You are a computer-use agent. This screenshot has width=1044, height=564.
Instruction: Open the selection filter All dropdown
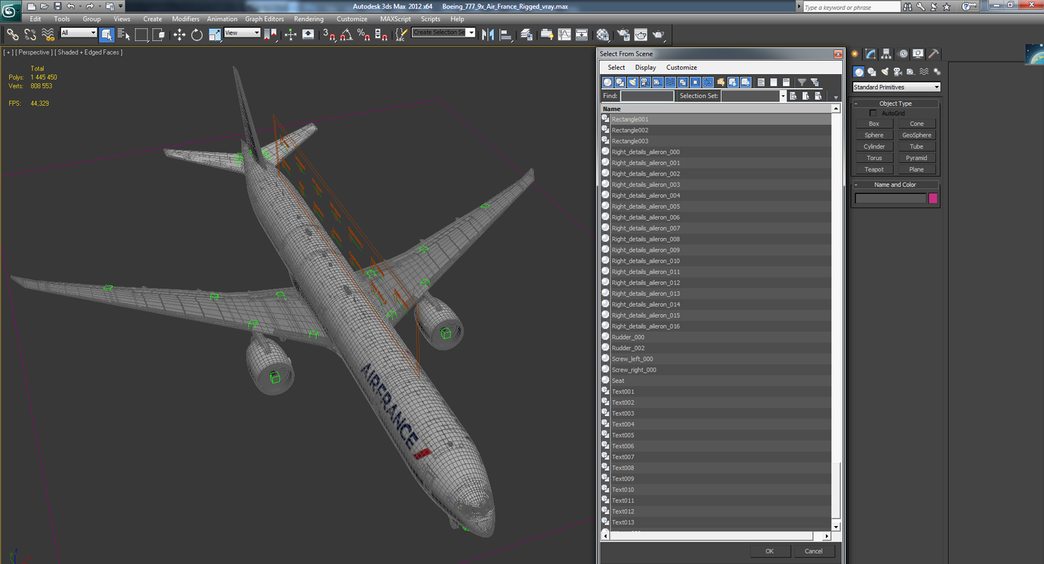pyautogui.click(x=78, y=33)
